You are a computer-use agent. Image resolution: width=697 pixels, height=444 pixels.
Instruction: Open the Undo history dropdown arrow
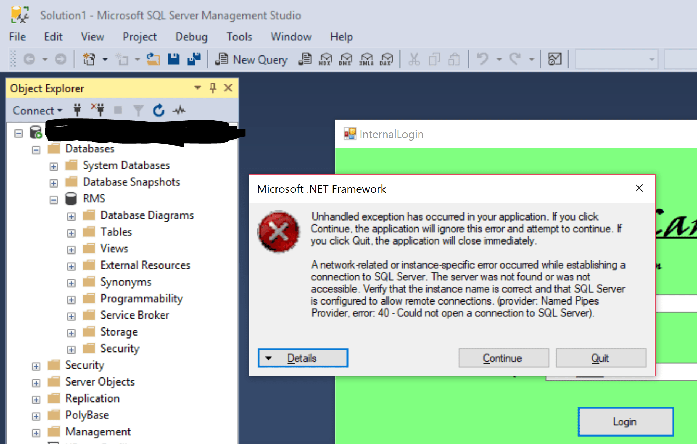tap(499, 59)
